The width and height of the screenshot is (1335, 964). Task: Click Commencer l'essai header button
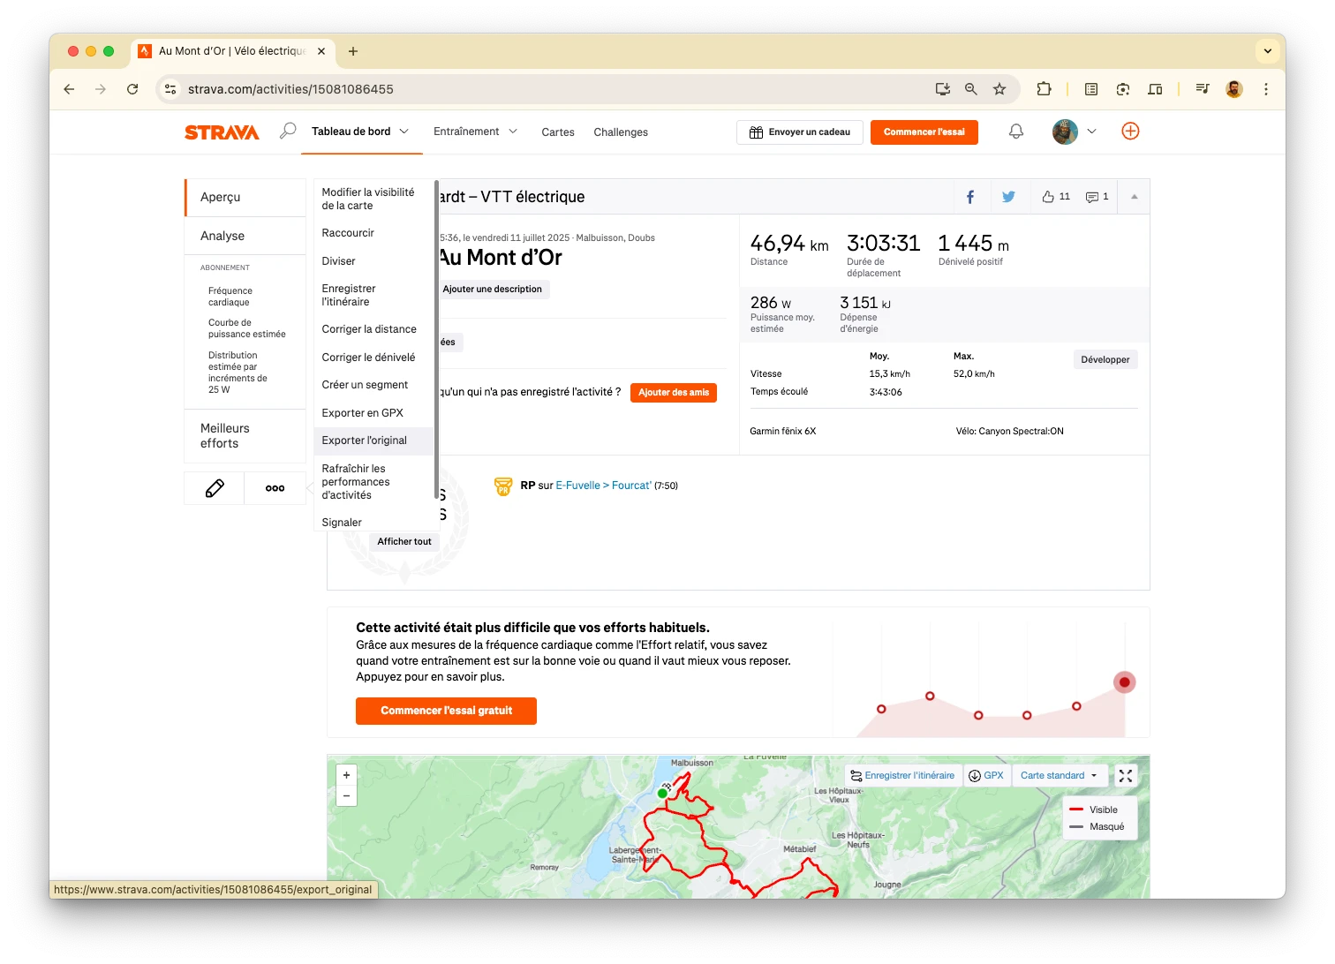924,132
